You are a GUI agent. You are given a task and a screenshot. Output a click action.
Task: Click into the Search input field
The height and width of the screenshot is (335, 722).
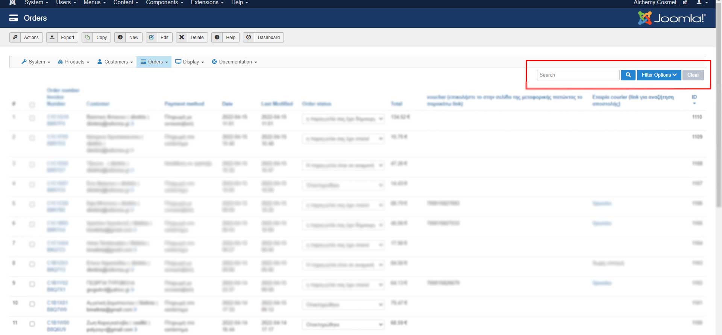(x=578, y=75)
